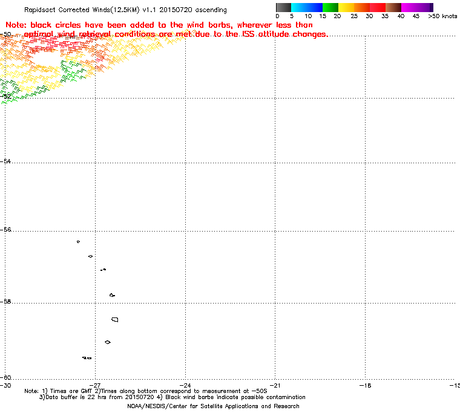The width and height of the screenshot is (460, 416).
Task: Click the brown 35–40 knots color segment
Action: tap(393, 7)
